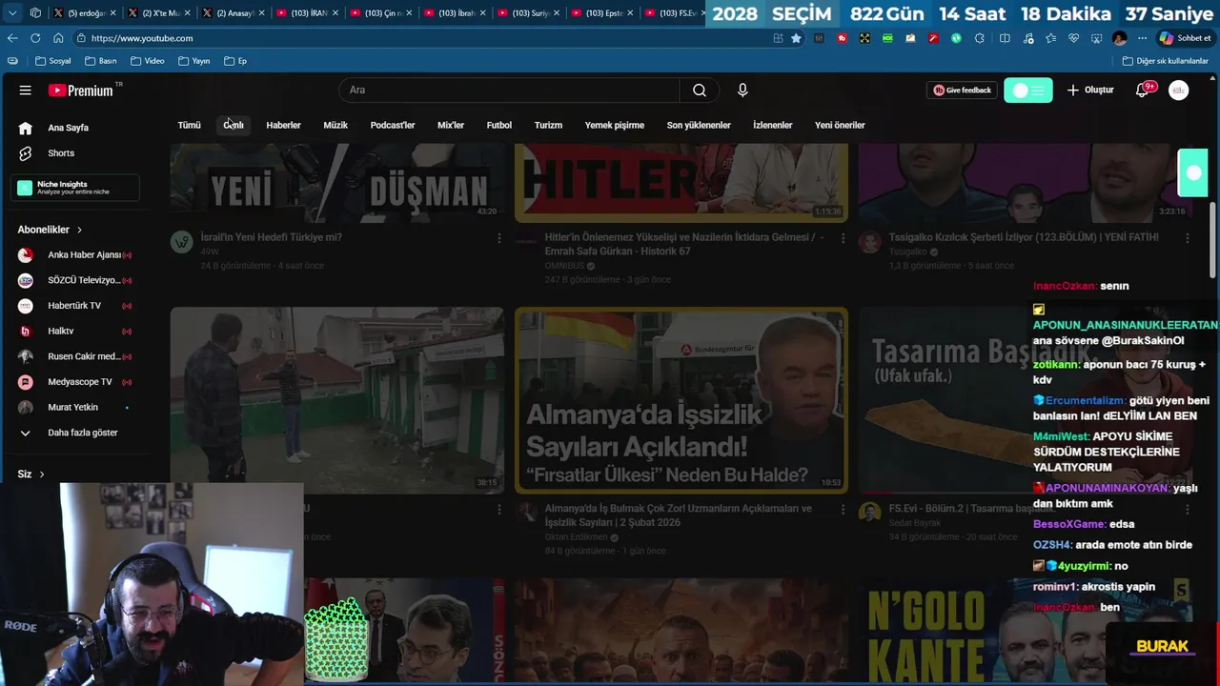Click the browser home icon
This screenshot has width=1220, height=686.
58,38
